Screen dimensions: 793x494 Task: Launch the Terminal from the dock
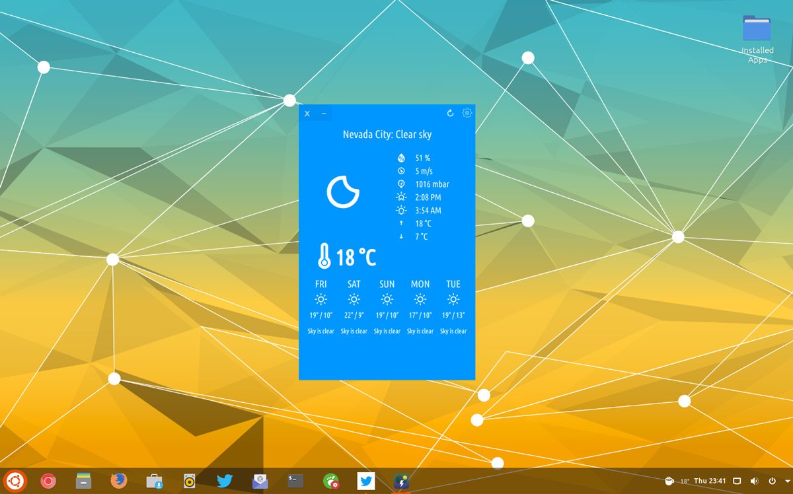pos(295,481)
